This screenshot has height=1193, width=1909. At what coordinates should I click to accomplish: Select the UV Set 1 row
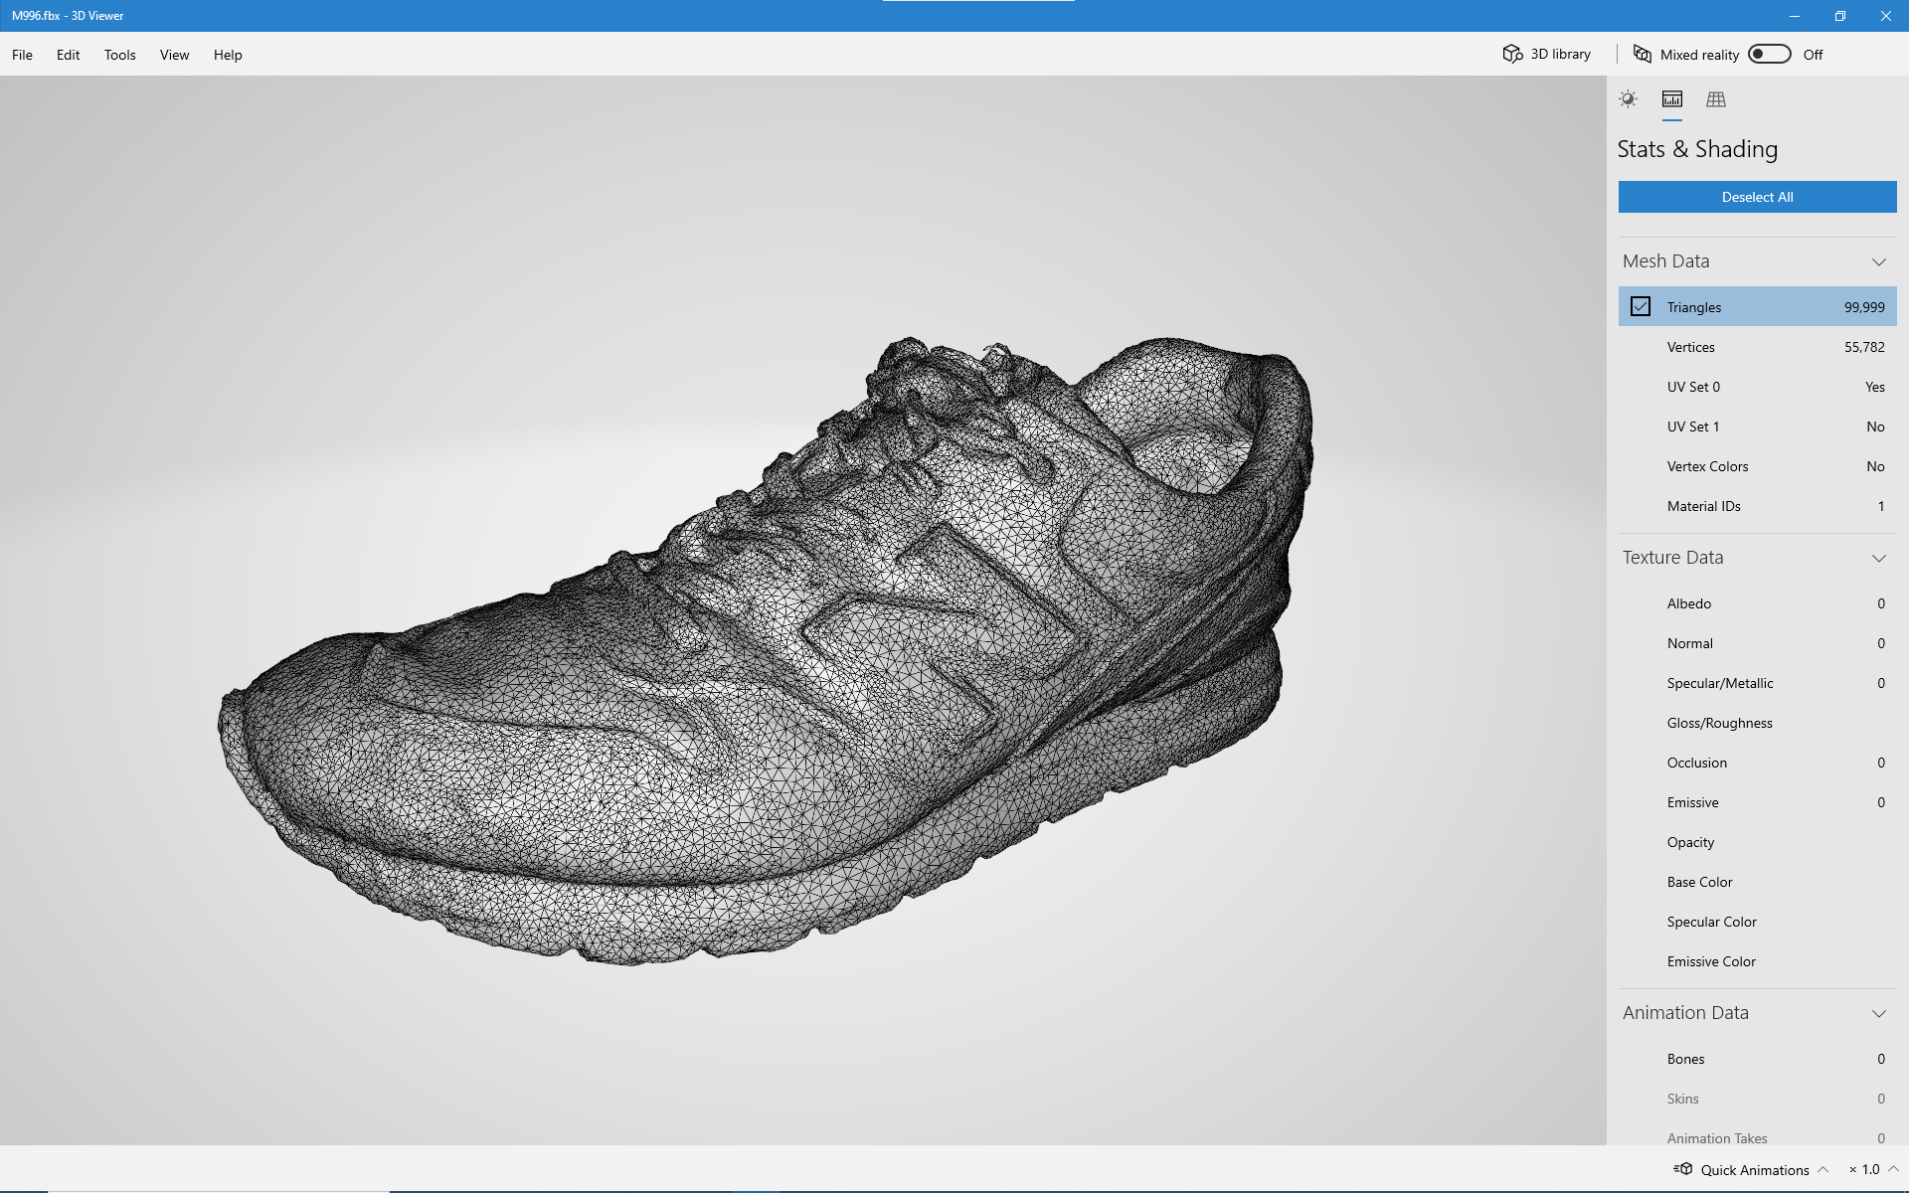coord(1757,426)
